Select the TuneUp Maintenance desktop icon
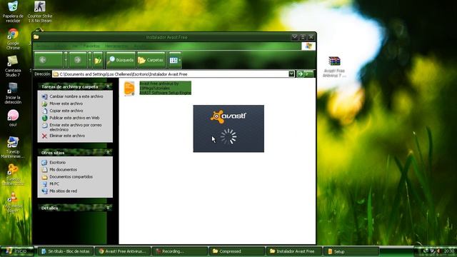Image resolution: width=457 pixels, height=257 pixels. pos(13,148)
